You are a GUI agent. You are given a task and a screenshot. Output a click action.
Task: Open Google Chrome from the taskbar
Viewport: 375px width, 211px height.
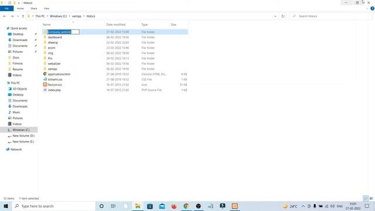[186, 206]
